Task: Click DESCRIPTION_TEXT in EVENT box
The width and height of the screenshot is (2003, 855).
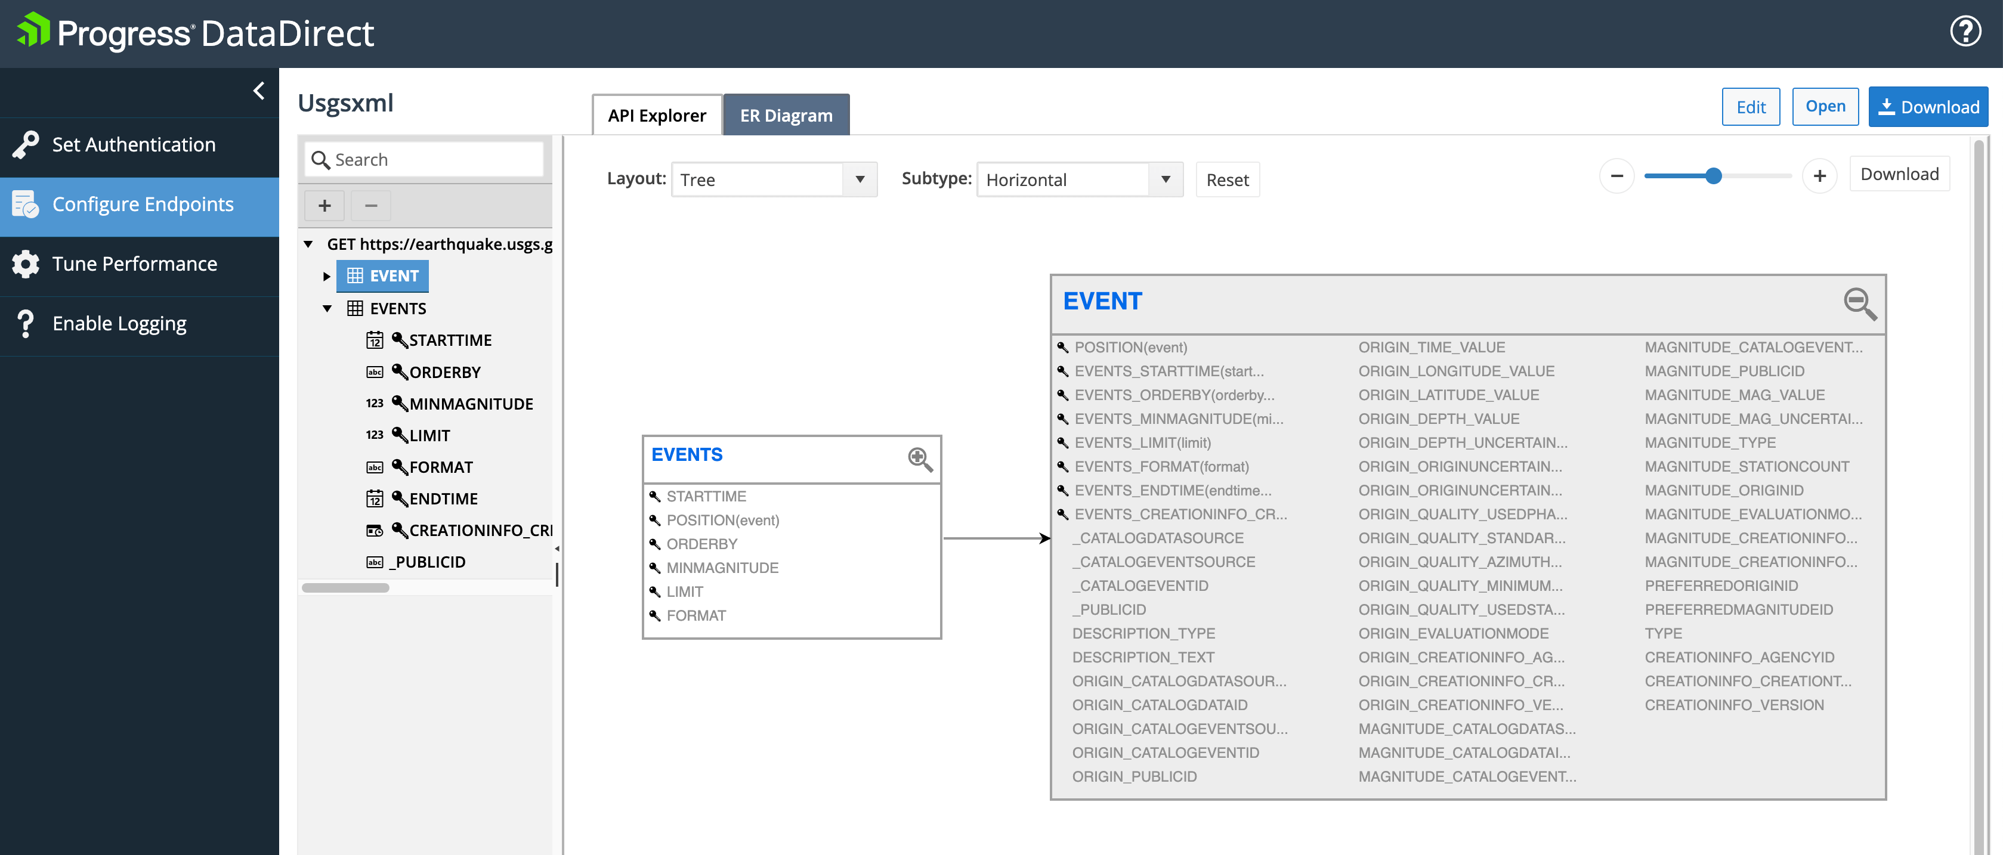Action: 1143,658
